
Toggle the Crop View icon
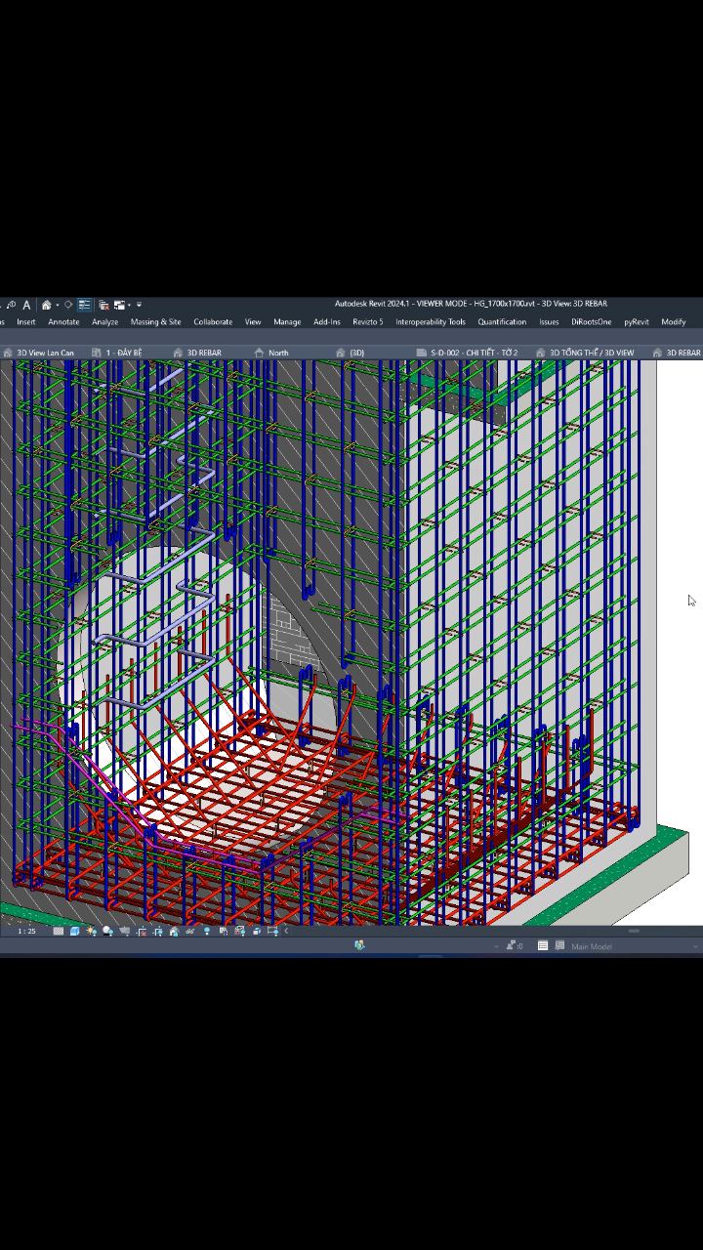point(142,931)
